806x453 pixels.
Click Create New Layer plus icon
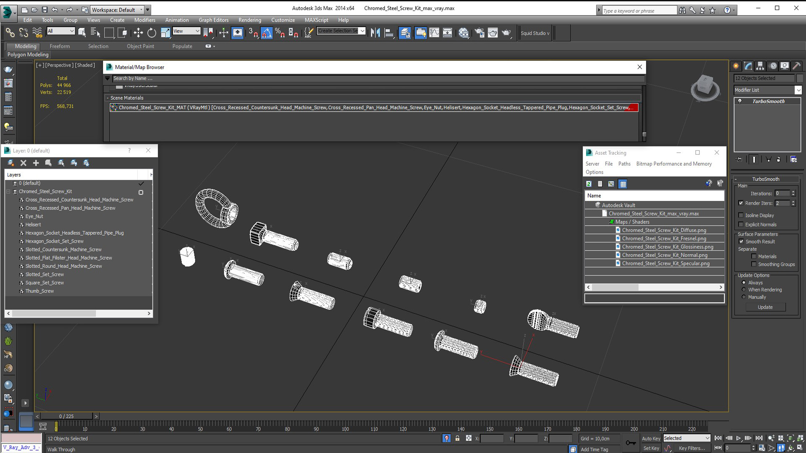(x=36, y=163)
